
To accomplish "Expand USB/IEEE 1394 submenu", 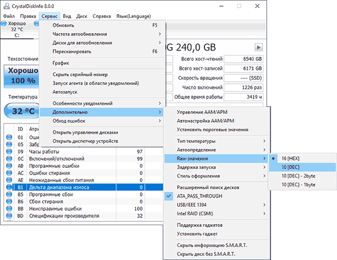I will click(x=216, y=205).
